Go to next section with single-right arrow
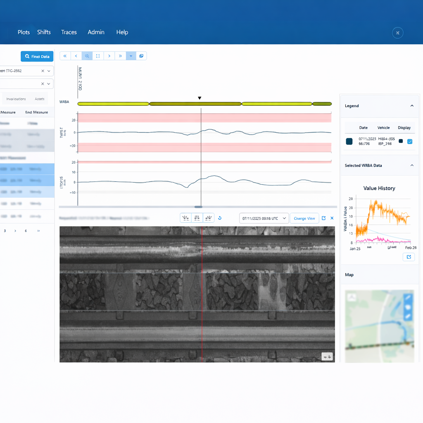This screenshot has width=423, height=423. click(109, 56)
